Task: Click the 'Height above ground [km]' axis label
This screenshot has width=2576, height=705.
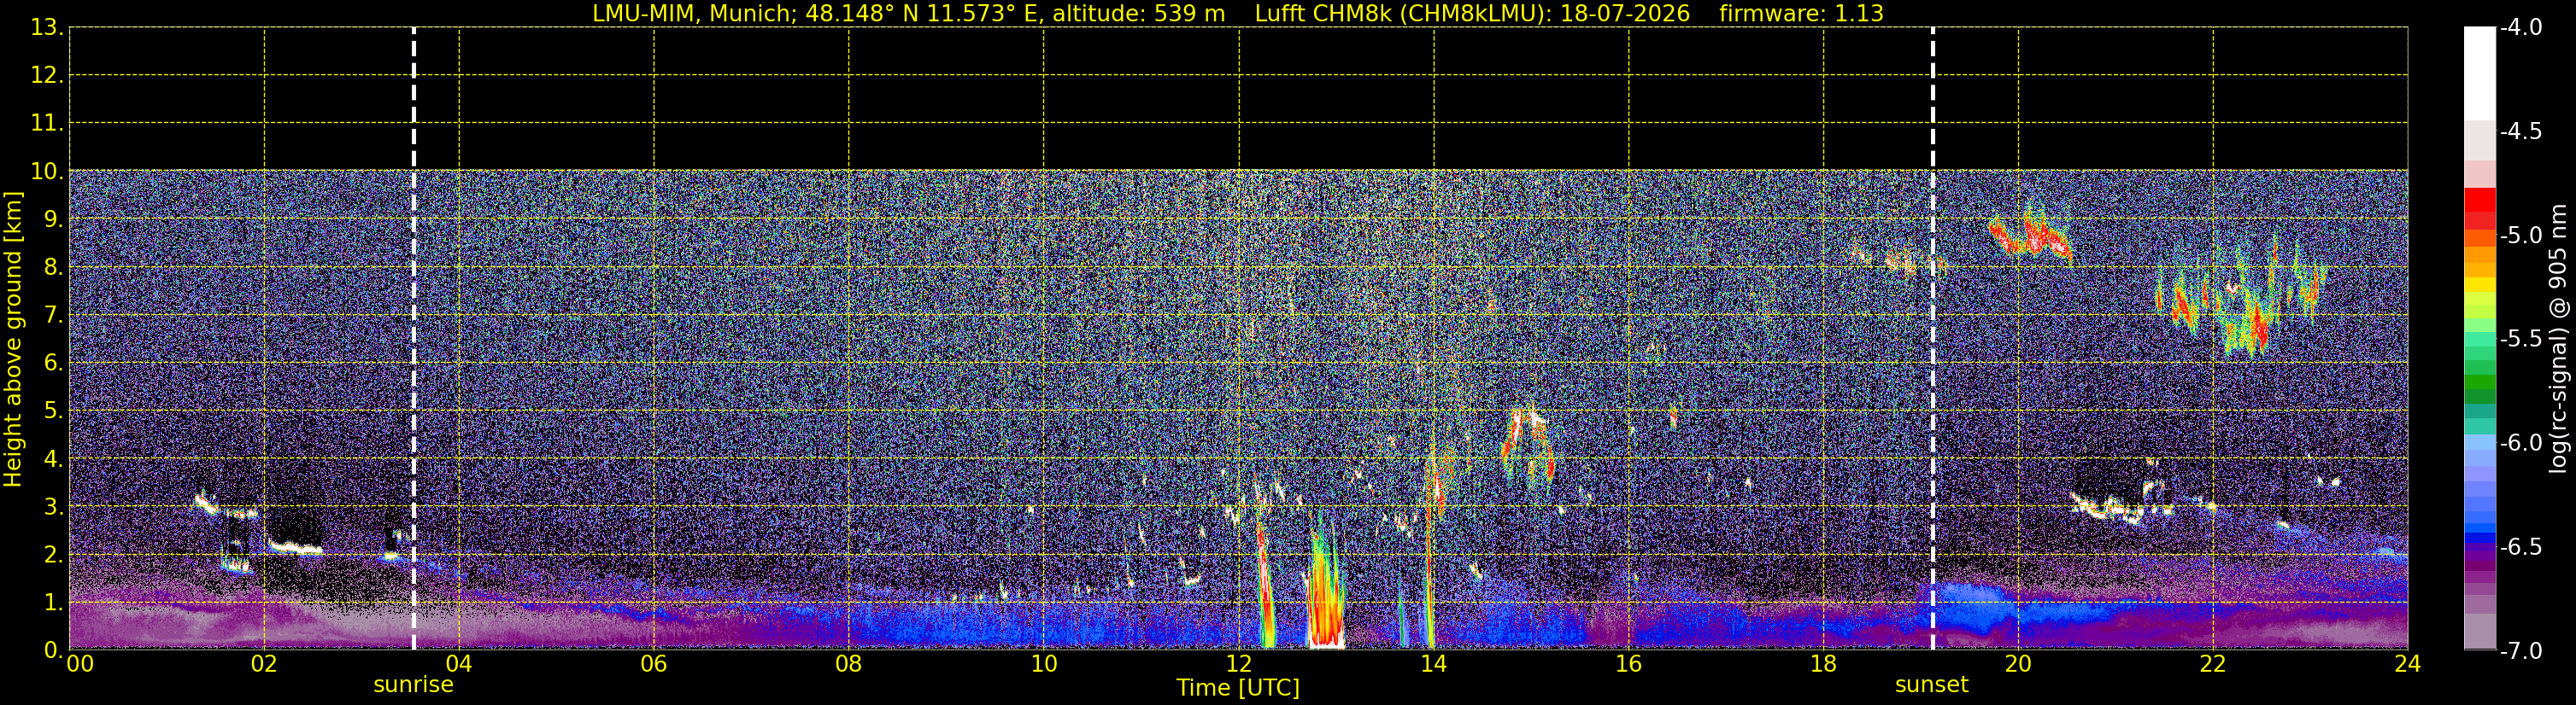Action: point(13,340)
